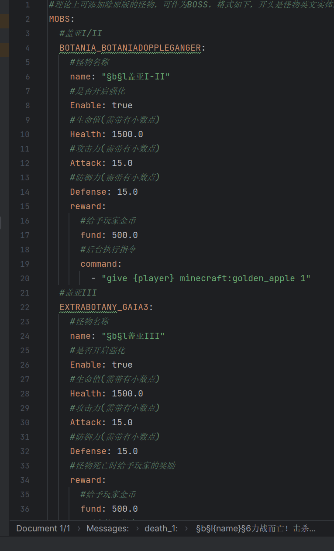Click the small panel handle on the left edge
The width and height of the screenshot is (334, 551).
click(x=1, y=223)
